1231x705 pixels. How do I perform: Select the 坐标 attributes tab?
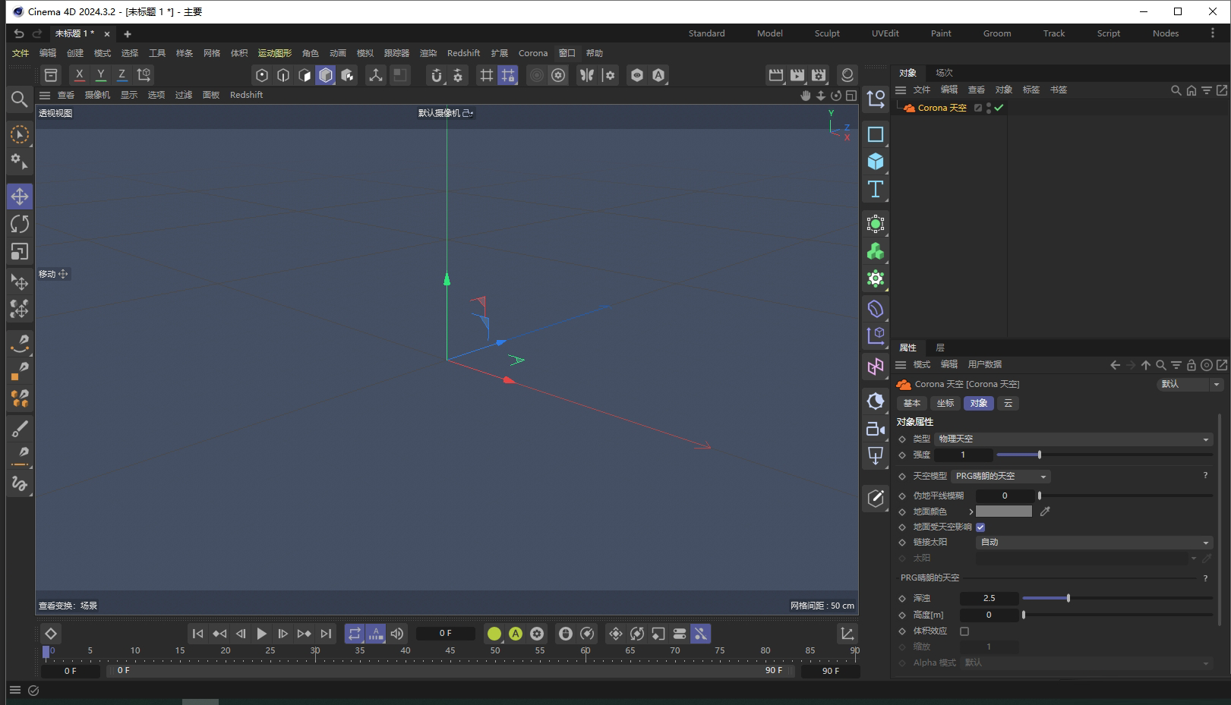[945, 403]
